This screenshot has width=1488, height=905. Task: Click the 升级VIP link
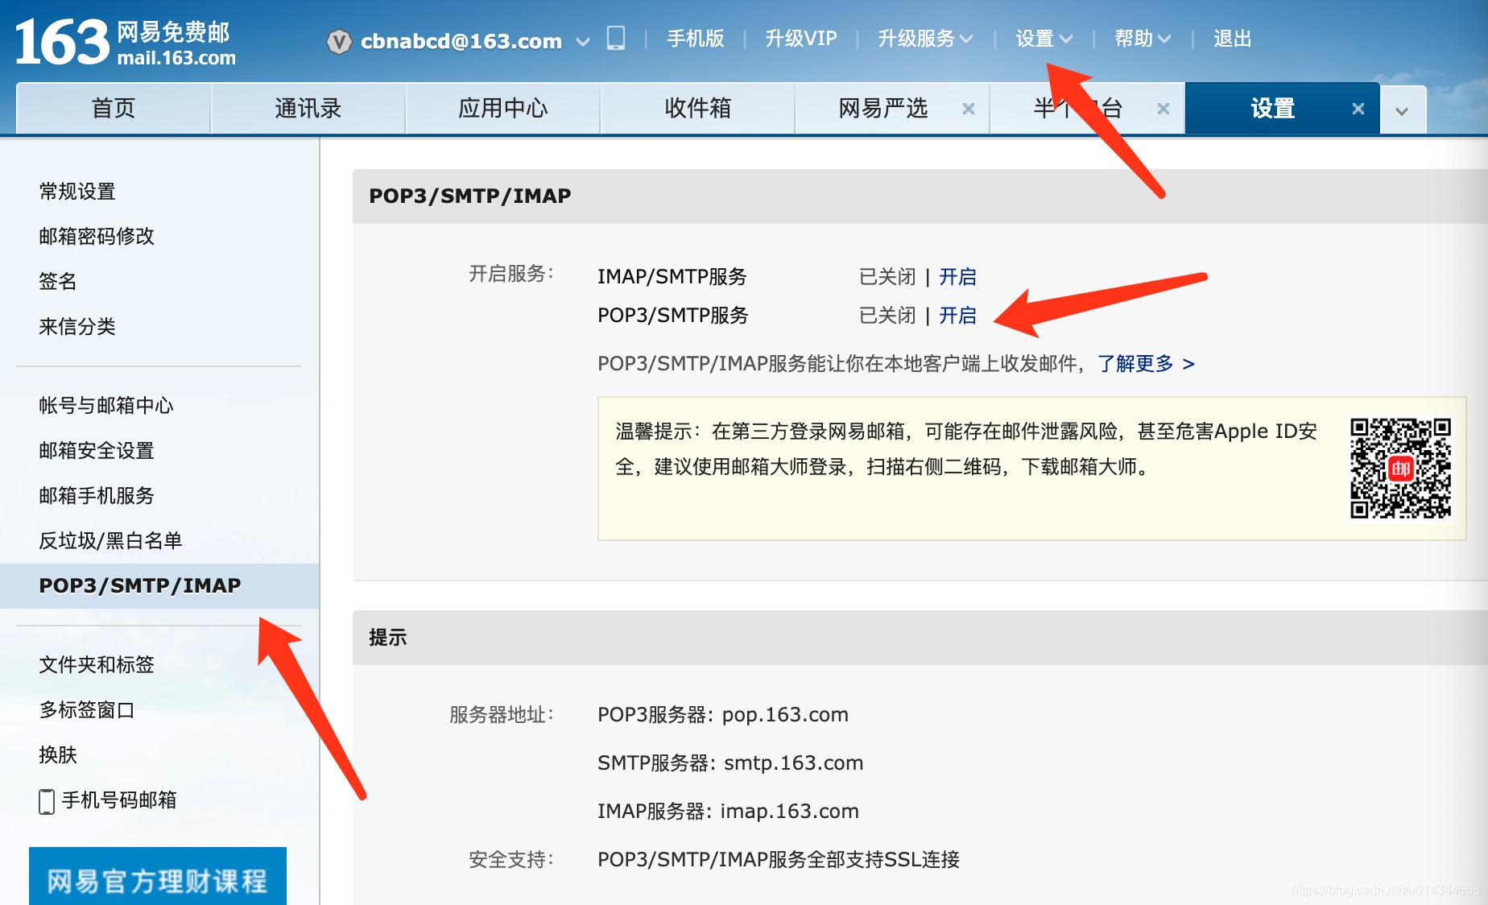801,39
